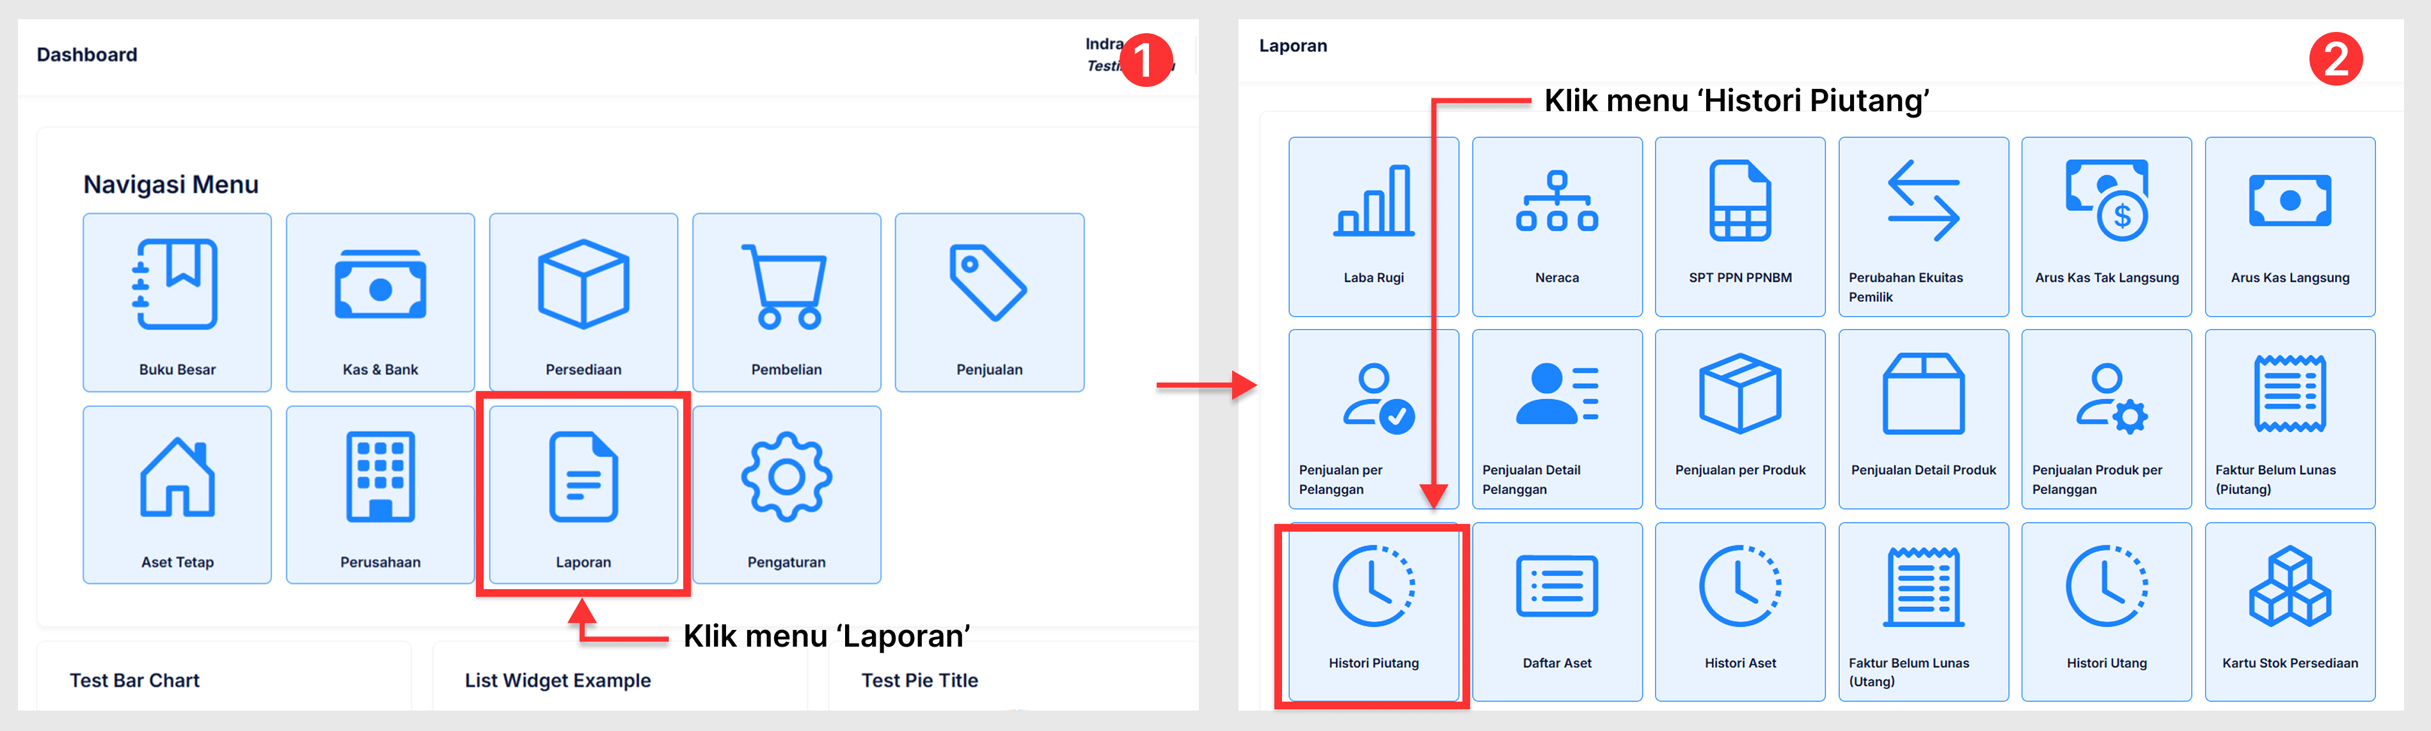Open Pengaturan gear icon
This screenshot has height=731, width=2431.
(786, 477)
